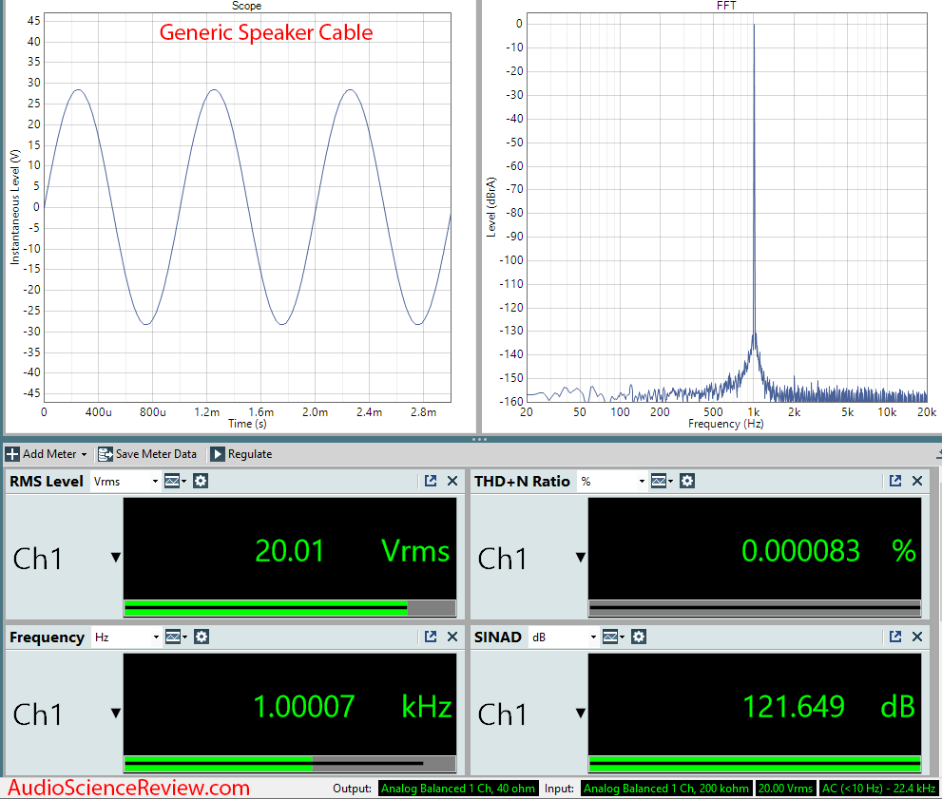Pop out the THD+N Ratio meter
942x799 pixels.
coord(895,481)
